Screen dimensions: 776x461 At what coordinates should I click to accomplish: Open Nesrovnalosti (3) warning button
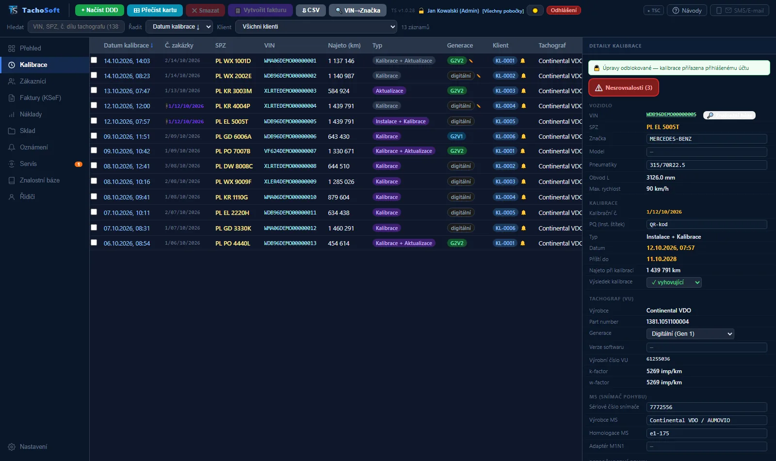point(624,88)
